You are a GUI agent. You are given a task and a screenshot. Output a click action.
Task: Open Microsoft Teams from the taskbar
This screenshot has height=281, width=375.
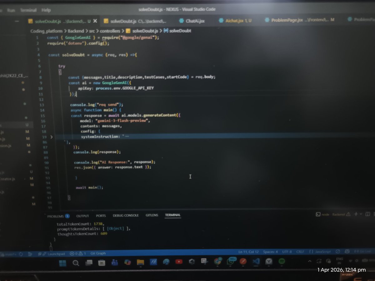point(114,263)
